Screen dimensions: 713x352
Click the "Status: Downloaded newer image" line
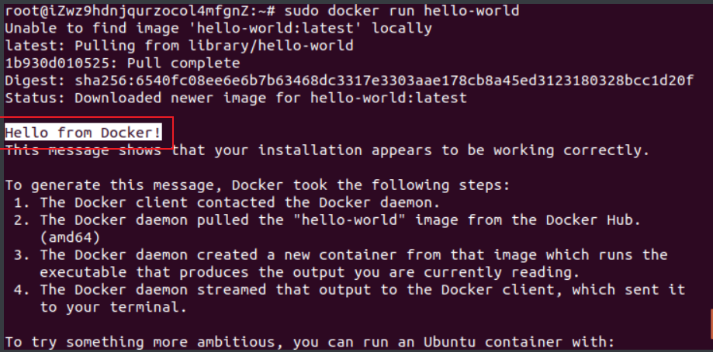[x=236, y=98]
